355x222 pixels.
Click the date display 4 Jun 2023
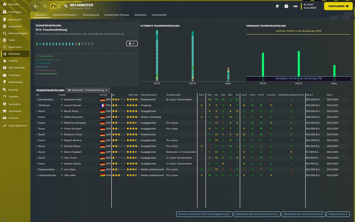tap(310, 8)
